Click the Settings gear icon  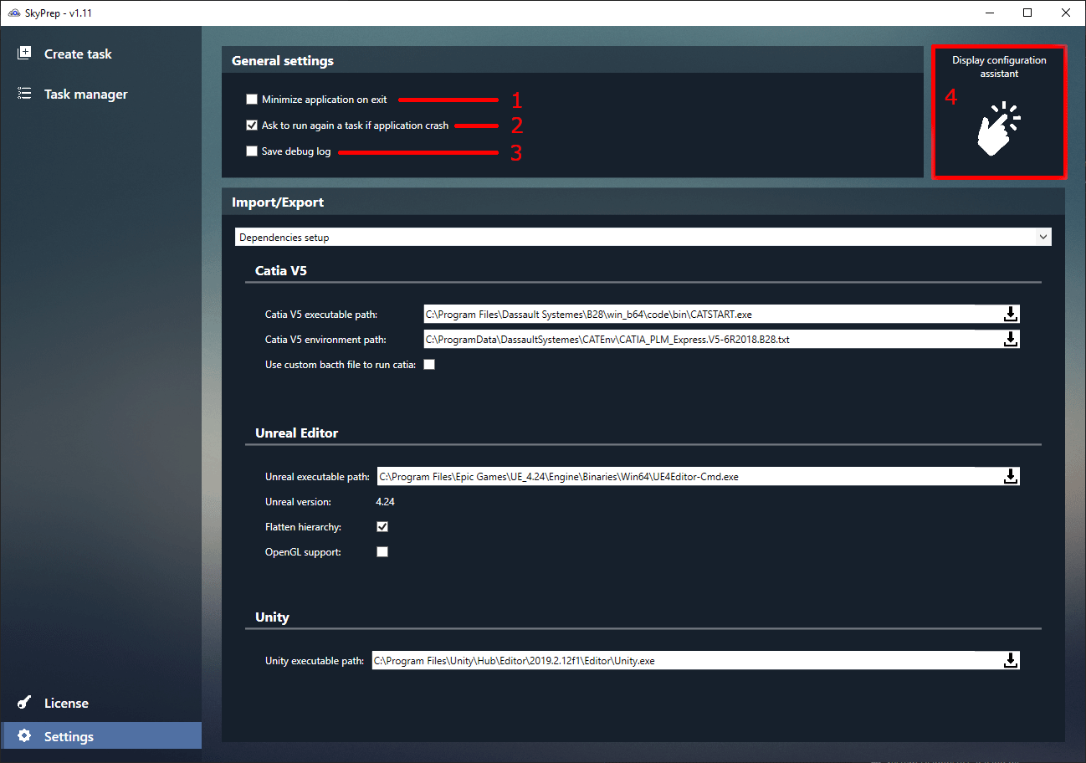pyautogui.click(x=24, y=736)
